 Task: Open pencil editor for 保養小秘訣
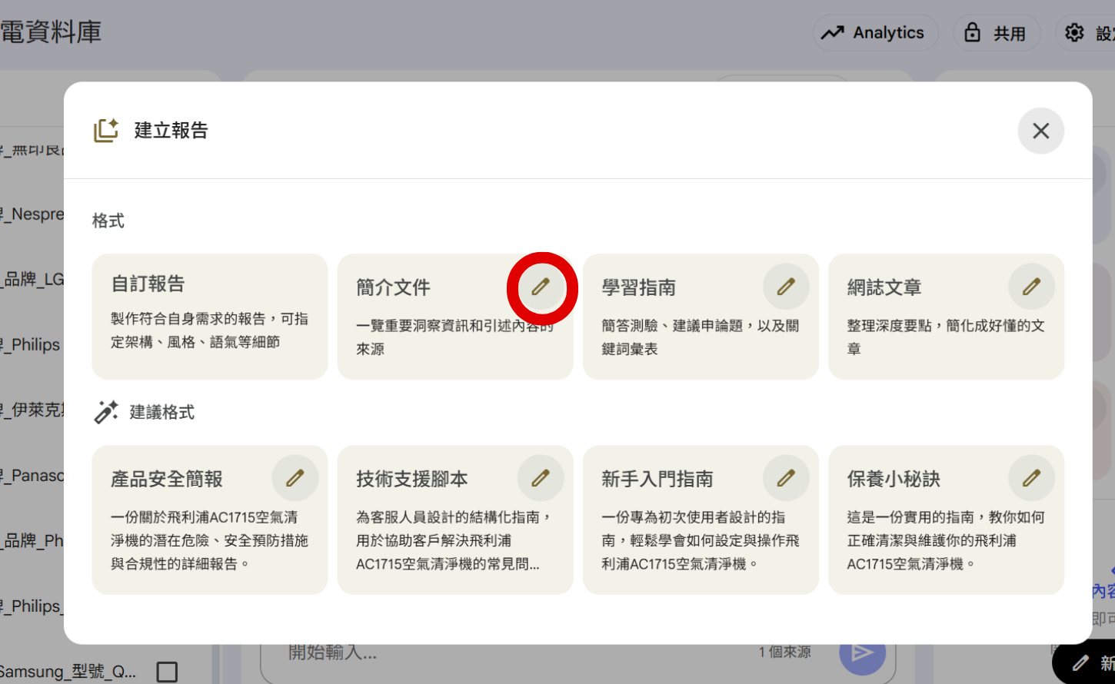[1031, 477]
